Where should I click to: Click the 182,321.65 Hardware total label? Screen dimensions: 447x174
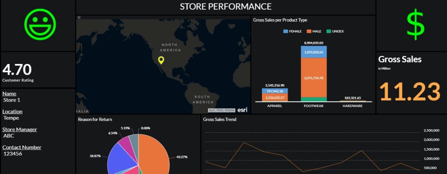353,98
